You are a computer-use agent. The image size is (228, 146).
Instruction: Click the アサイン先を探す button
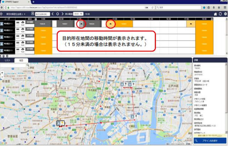coord(210,141)
